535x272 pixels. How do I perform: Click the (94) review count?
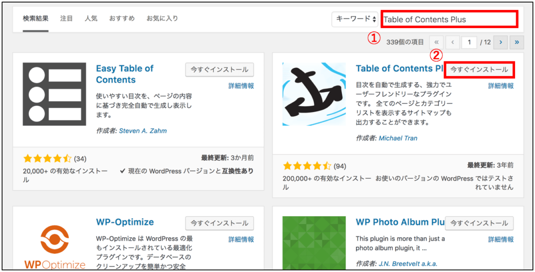[340, 166]
